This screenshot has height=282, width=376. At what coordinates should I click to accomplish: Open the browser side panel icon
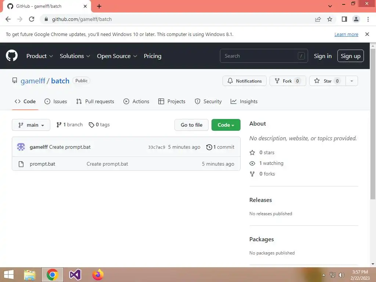pos(344,19)
